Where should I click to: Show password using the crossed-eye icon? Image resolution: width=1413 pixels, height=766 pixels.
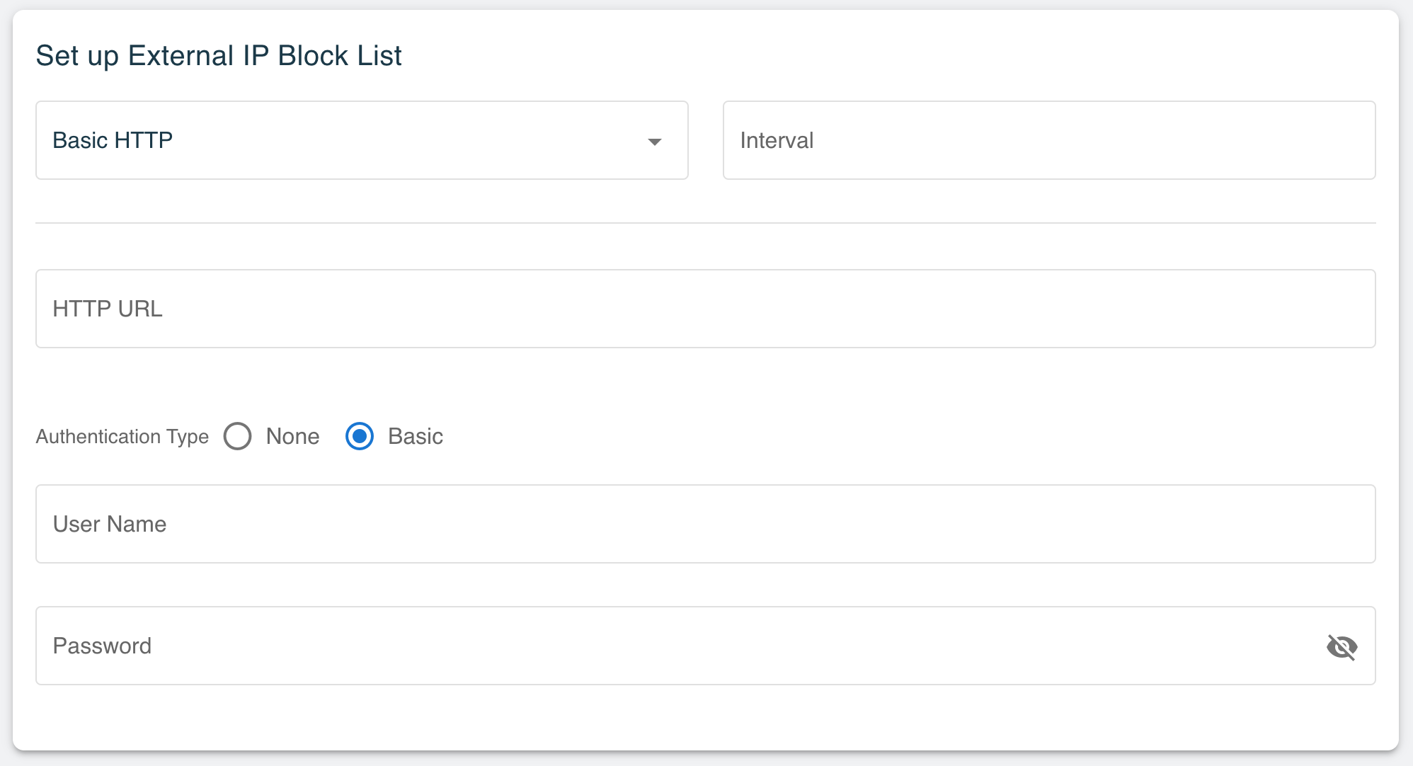tap(1342, 646)
